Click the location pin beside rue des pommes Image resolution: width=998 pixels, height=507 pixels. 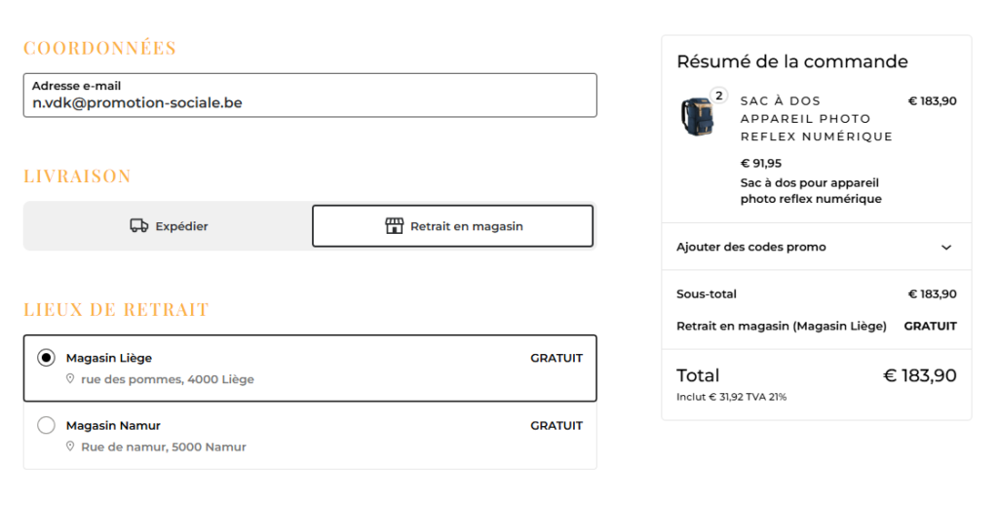70,379
